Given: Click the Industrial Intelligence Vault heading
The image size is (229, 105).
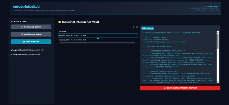Looking at the screenshot, I should click(80, 22).
